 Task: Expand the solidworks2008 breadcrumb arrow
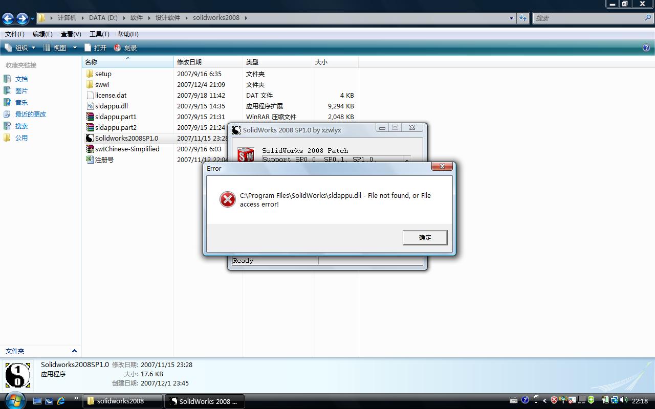(x=246, y=18)
